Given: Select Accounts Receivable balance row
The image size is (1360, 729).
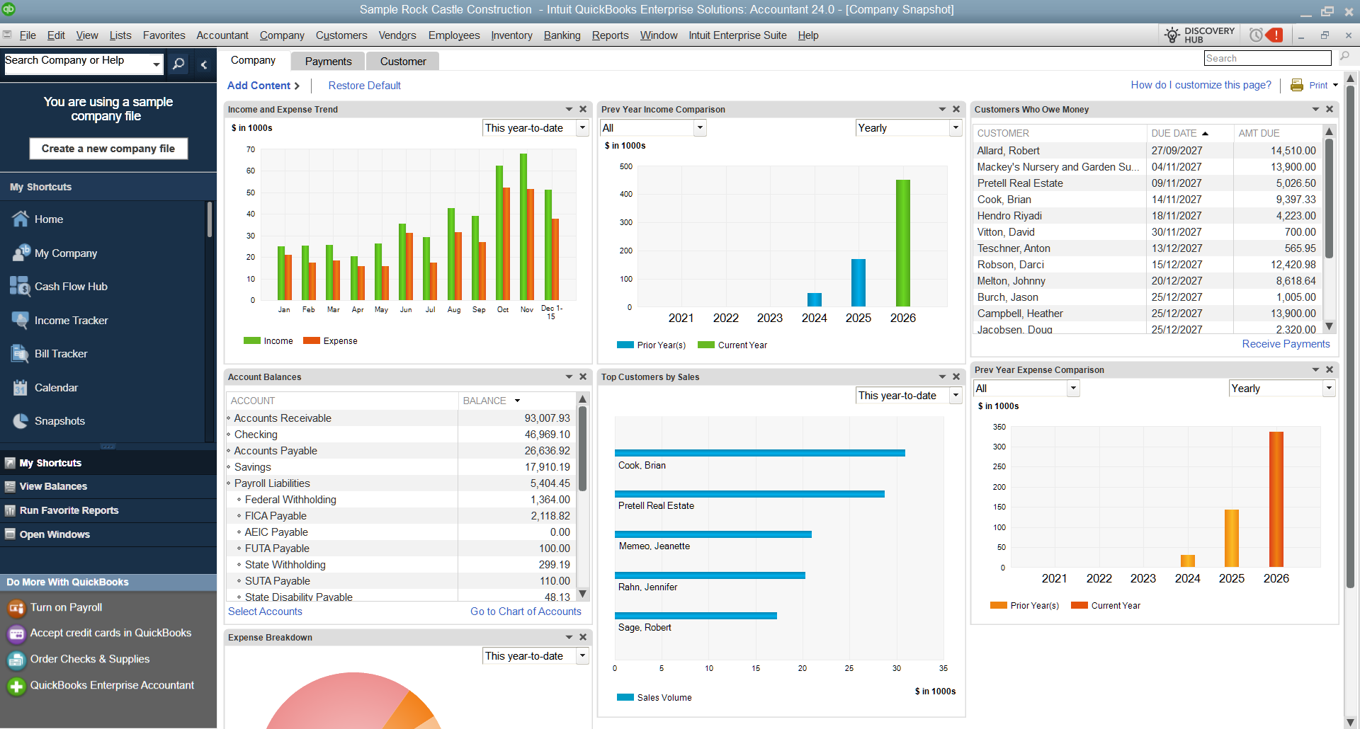Looking at the screenshot, I should point(399,418).
